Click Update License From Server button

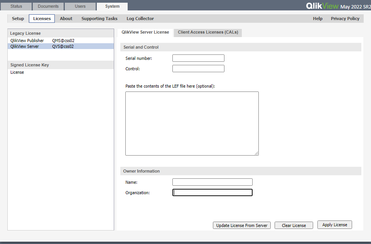pyautogui.click(x=241, y=225)
